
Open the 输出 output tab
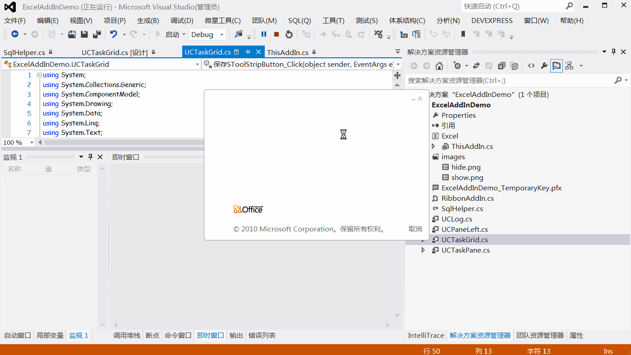tap(236, 335)
